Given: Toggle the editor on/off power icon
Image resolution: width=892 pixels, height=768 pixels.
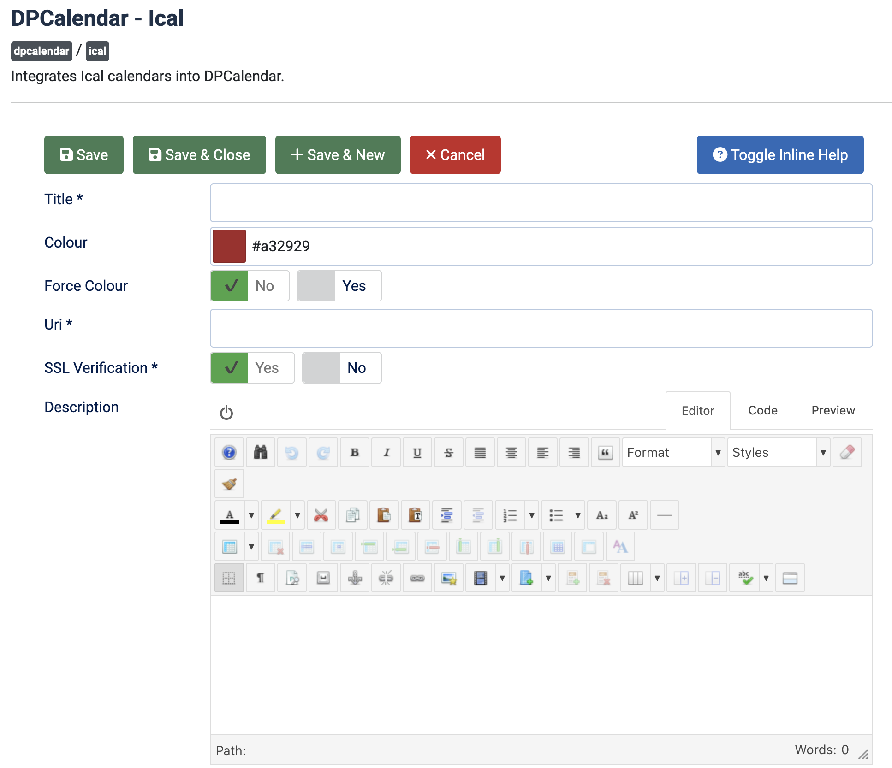Looking at the screenshot, I should [226, 413].
